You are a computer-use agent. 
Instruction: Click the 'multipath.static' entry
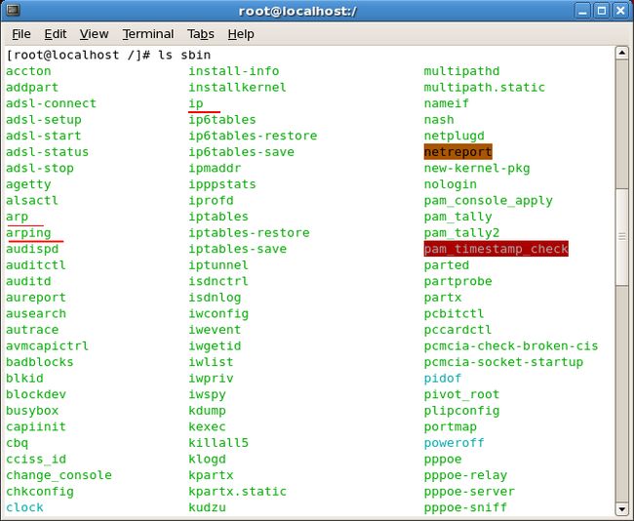tap(485, 88)
